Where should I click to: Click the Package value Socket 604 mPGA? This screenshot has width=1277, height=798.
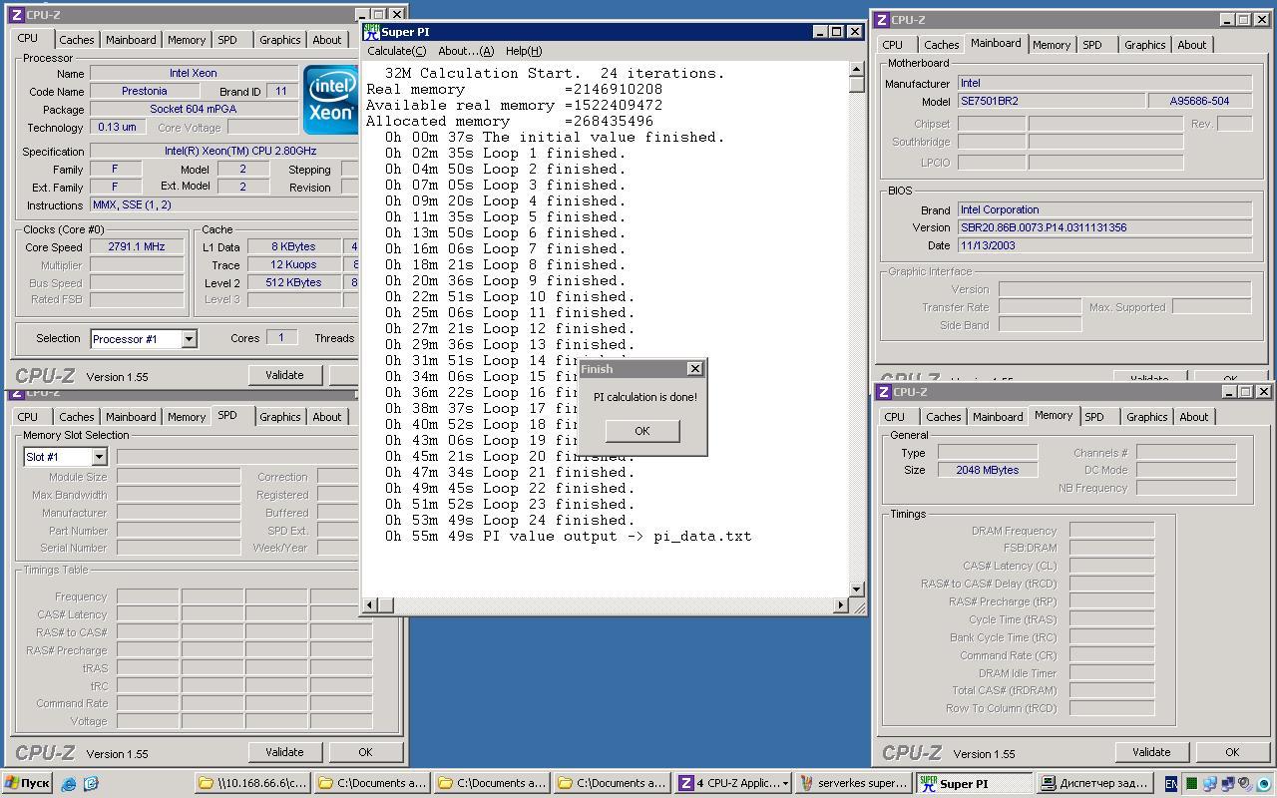194,109
